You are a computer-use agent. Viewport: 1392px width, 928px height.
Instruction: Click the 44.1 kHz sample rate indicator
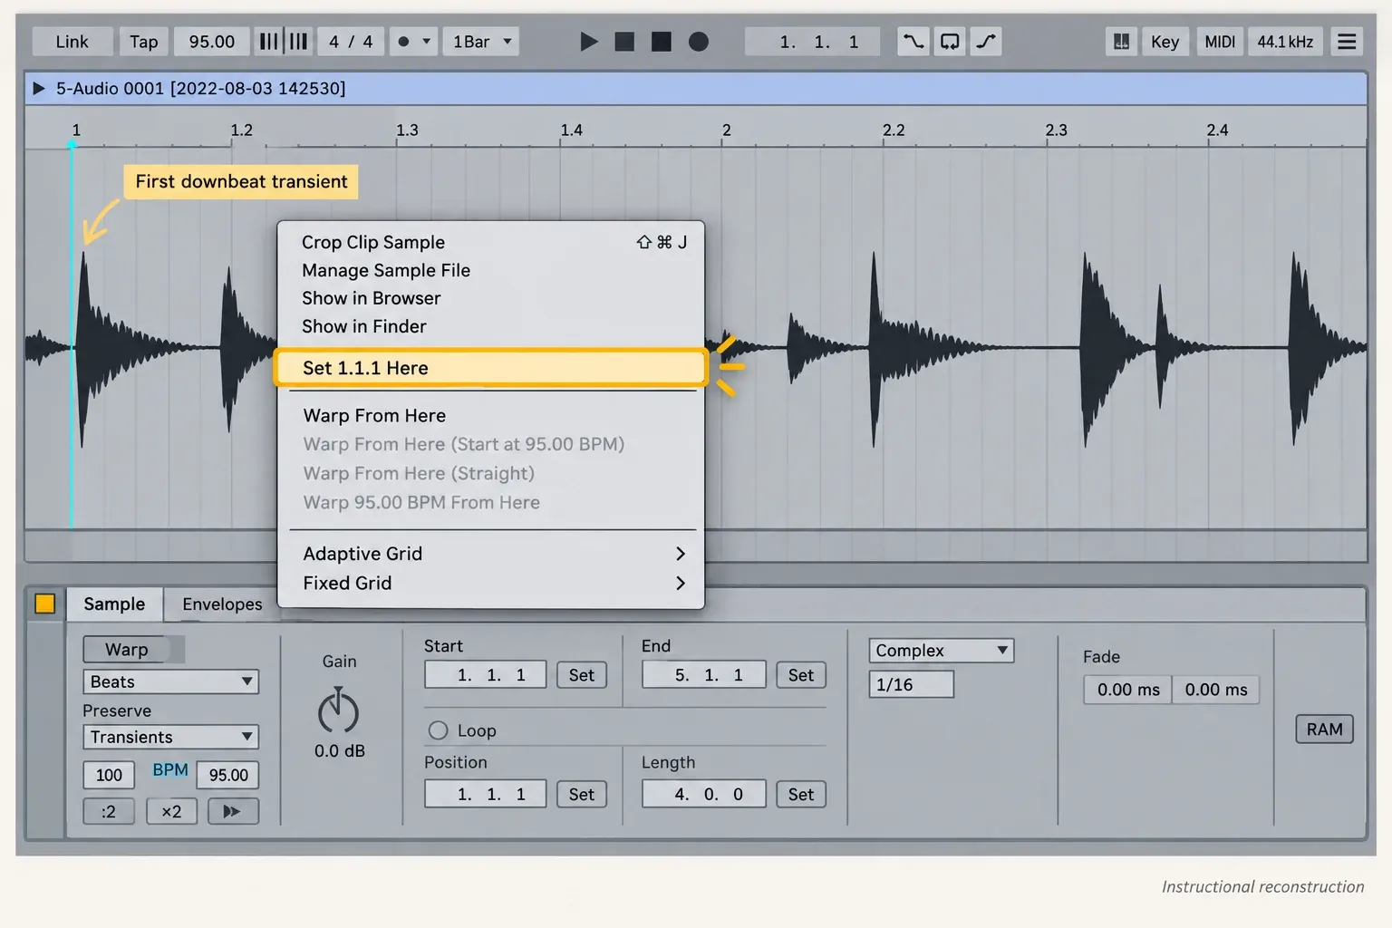(1285, 42)
